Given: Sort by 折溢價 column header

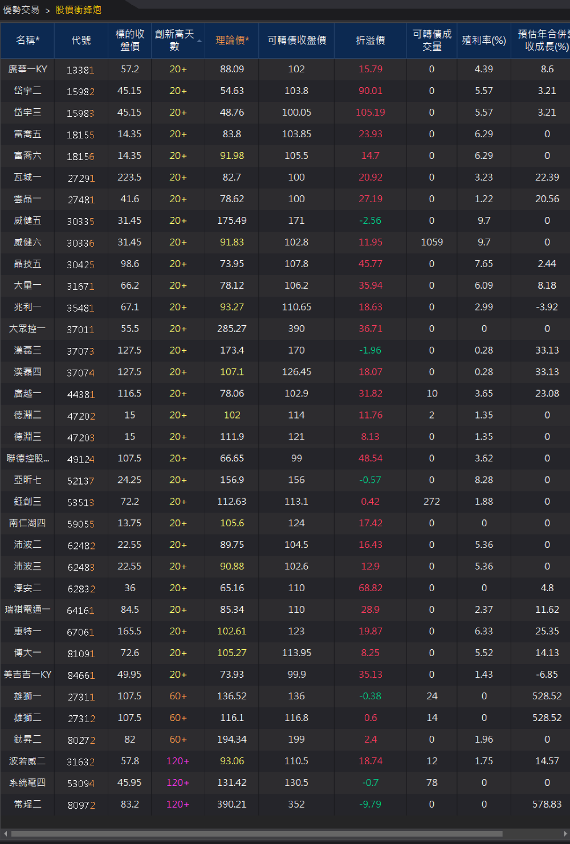Looking at the screenshot, I should [x=370, y=40].
